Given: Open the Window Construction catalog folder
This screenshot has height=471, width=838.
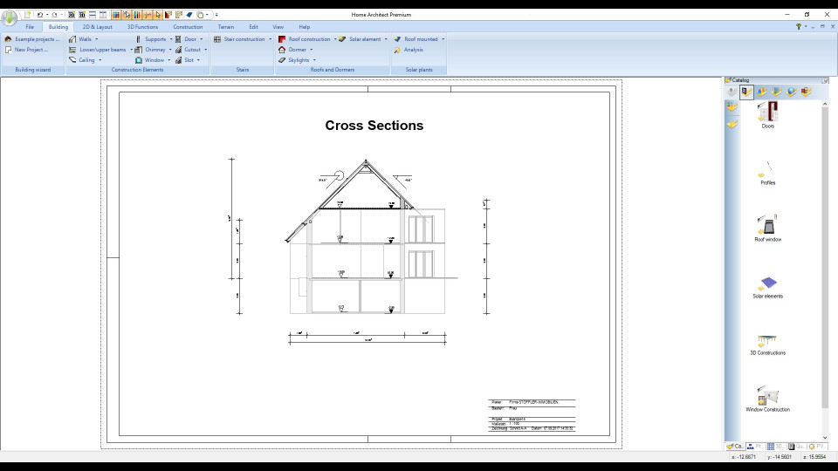Looking at the screenshot, I should coord(767,399).
